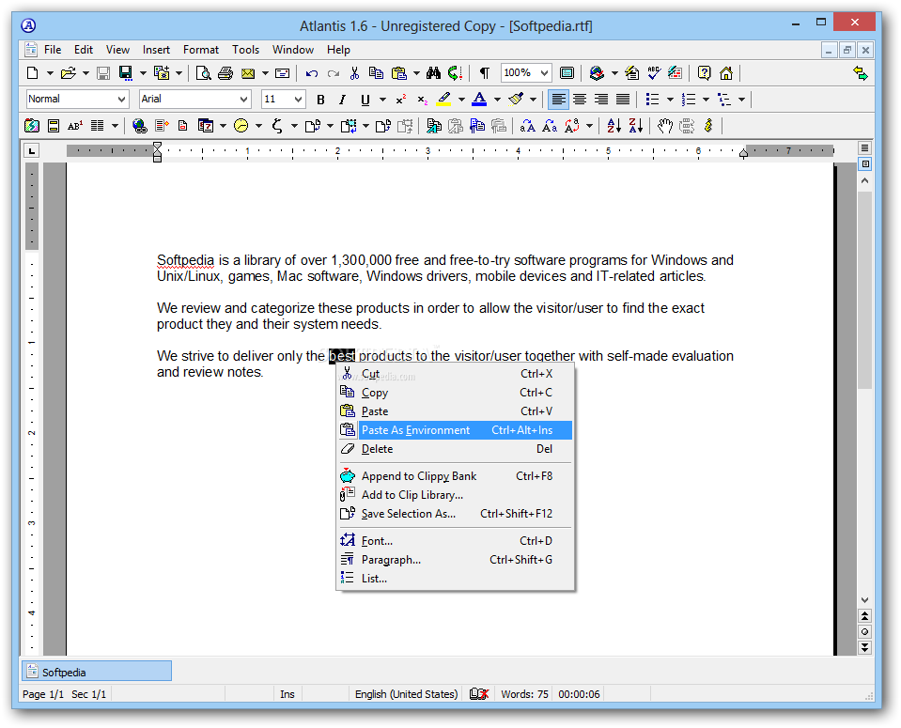Viewport: 901px width, 728px height.
Task: Click the blue font color A button
Action: pos(479,100)
